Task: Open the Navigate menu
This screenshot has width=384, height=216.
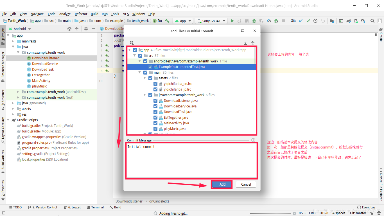Action: click(37, 14)
